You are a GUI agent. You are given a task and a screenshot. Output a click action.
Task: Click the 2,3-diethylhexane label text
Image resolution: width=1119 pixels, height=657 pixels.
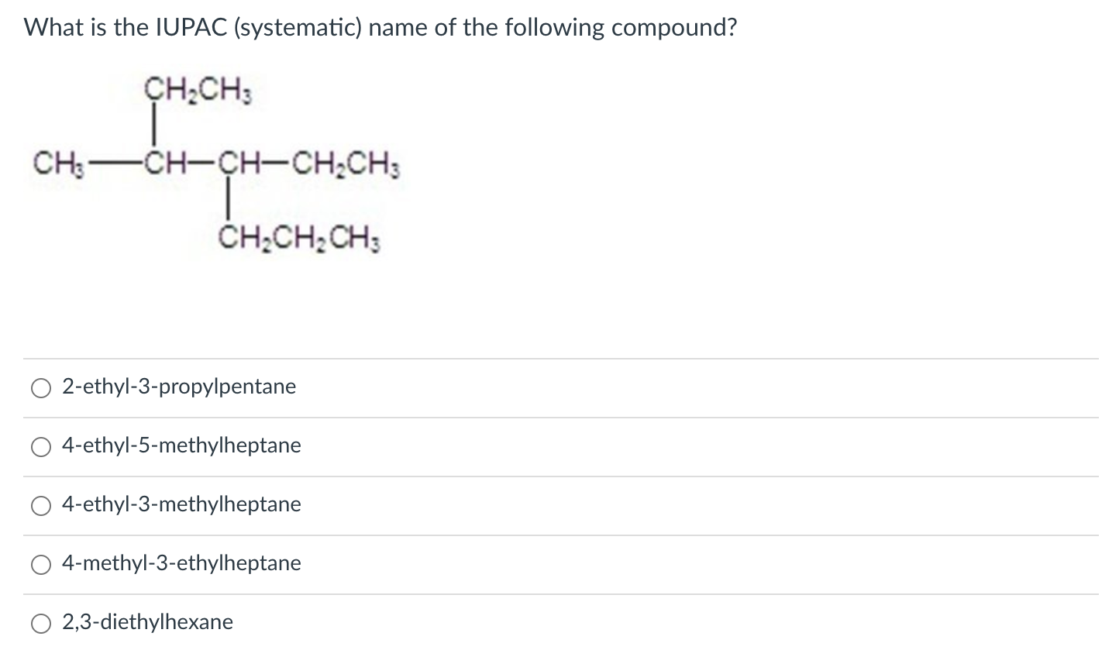pos(147,622)
